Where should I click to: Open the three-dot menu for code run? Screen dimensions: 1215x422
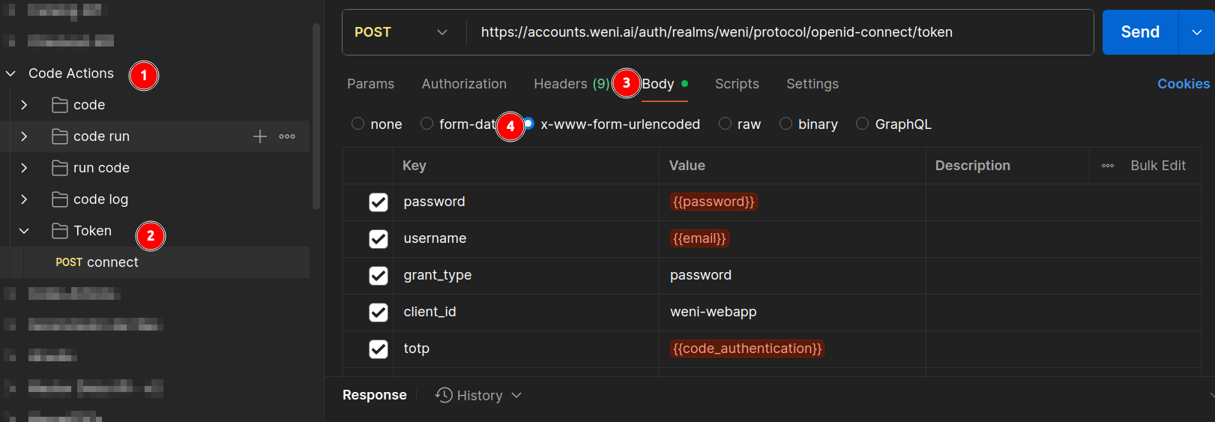tap(287, 136)
